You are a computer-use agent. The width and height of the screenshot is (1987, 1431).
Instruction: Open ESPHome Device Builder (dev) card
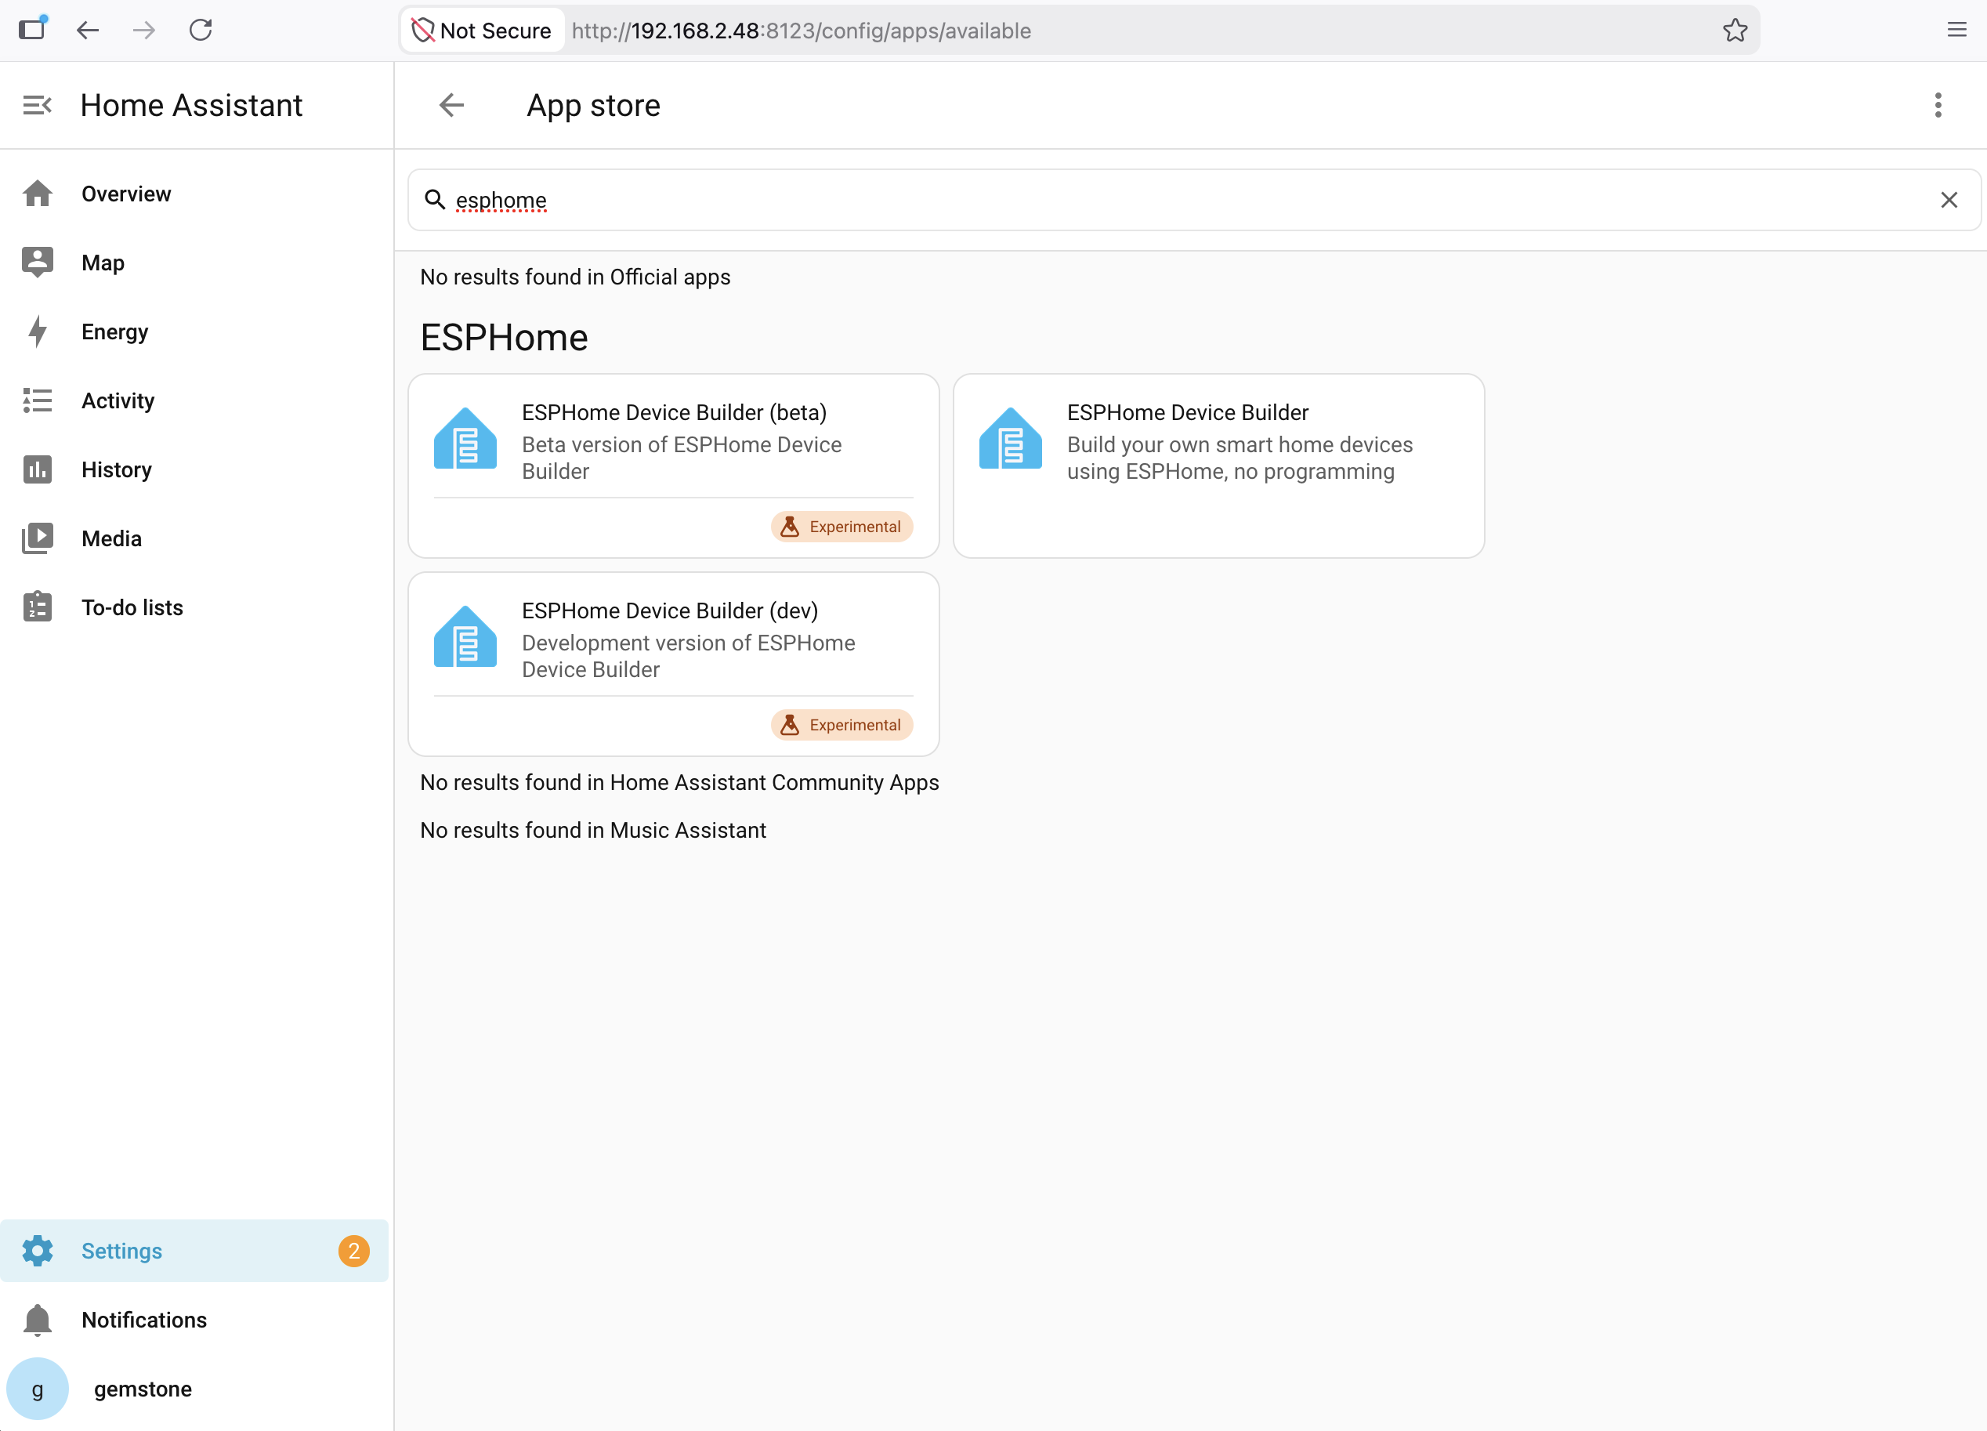pyautogui.click(x=674, y=663)
